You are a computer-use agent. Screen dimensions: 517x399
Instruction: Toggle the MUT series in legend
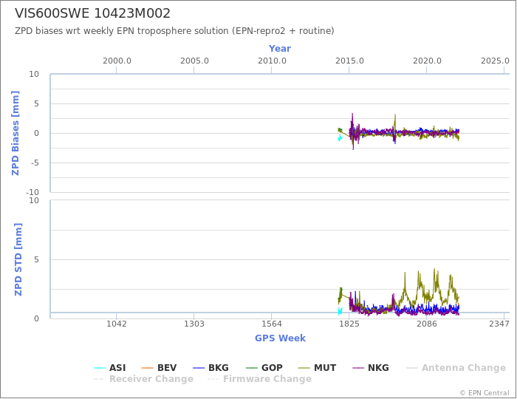[317, 368]
